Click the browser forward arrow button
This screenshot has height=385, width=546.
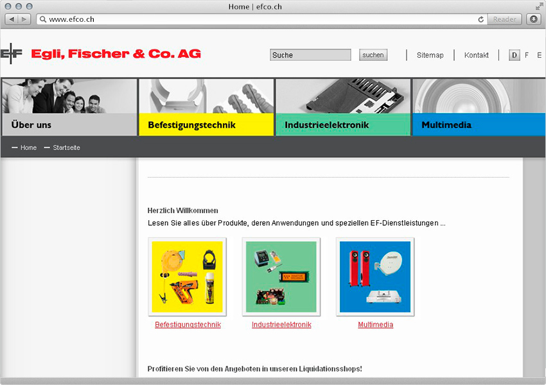(24, 19)
